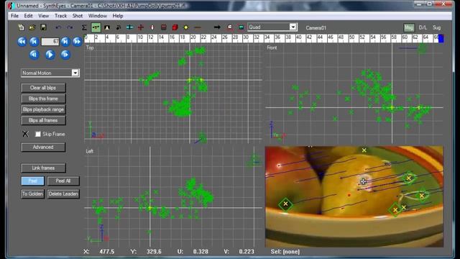This screenshot has height=259, width=460.
Task: Click the red-and-white capsule toolbar icon
Action: [152, 27]
